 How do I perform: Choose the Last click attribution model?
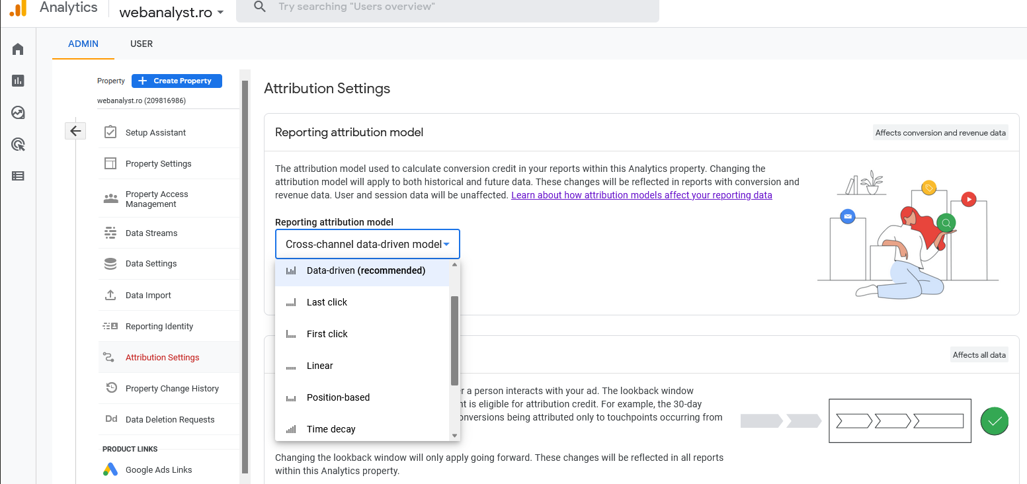(x=362, y=302)
